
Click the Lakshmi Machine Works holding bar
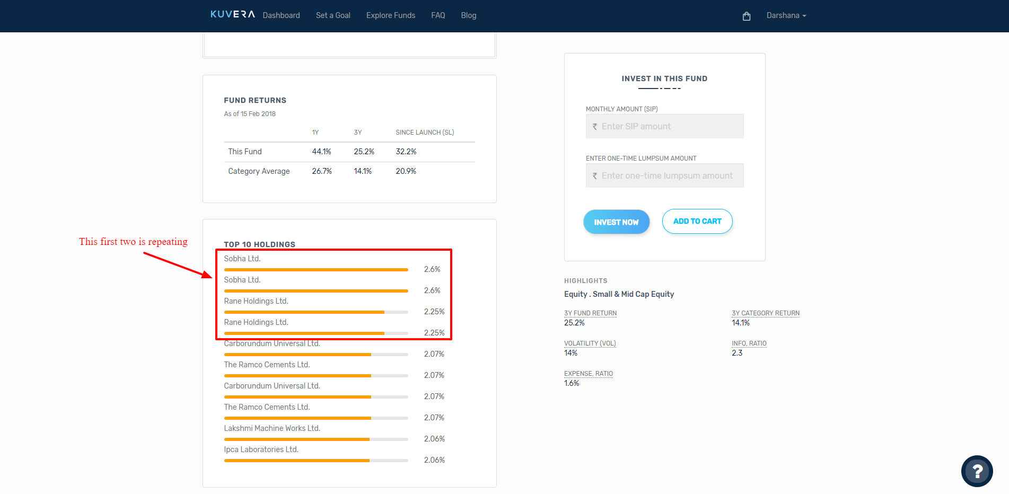point(316,439)
